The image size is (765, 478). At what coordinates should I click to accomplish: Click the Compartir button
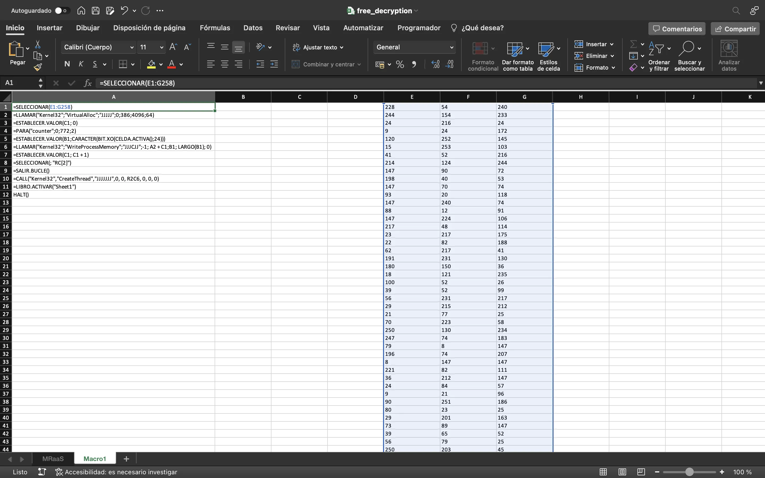pyautogui.click(x=735, y=29)
